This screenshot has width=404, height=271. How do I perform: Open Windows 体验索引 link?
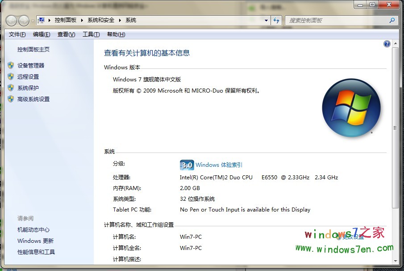click(219, 165)
